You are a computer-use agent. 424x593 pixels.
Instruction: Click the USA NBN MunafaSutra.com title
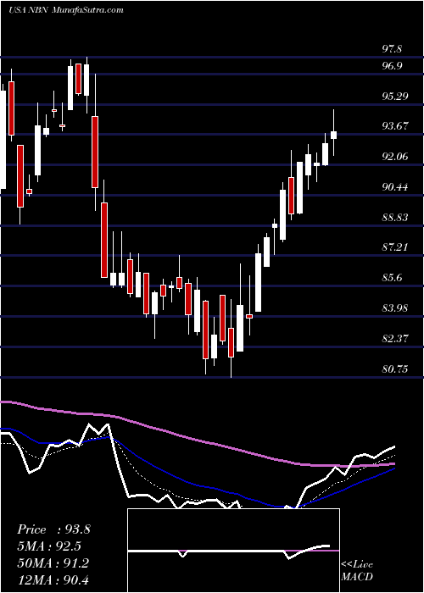click(66, 10)
